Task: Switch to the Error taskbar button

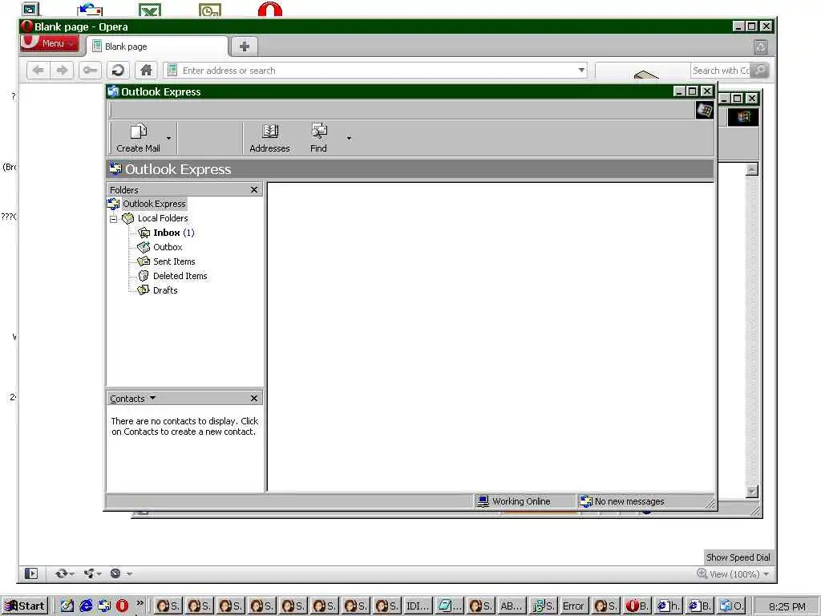Action: [x=573, y=606]
